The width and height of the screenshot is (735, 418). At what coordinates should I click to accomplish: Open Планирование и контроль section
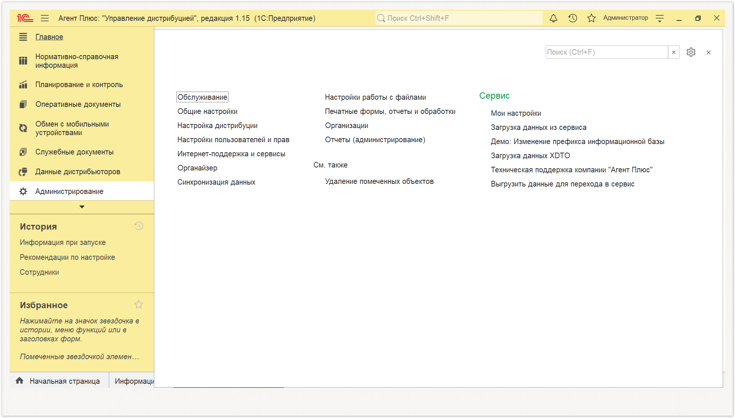[79, 84]
